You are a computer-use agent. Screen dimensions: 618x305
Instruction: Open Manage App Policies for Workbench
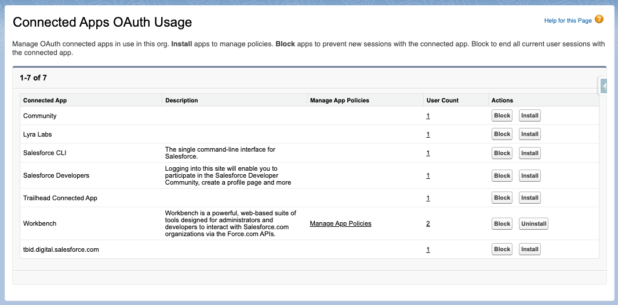(340, 223)
